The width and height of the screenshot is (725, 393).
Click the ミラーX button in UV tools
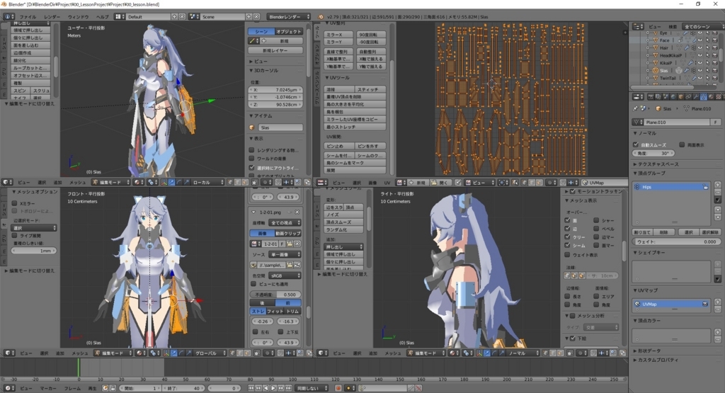pos(338,35)
